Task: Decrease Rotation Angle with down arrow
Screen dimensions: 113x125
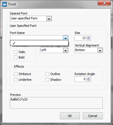Action: [x=88, y=80]
